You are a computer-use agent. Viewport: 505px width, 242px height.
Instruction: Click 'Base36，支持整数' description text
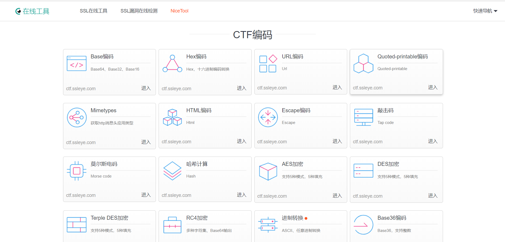pos(394,231)
